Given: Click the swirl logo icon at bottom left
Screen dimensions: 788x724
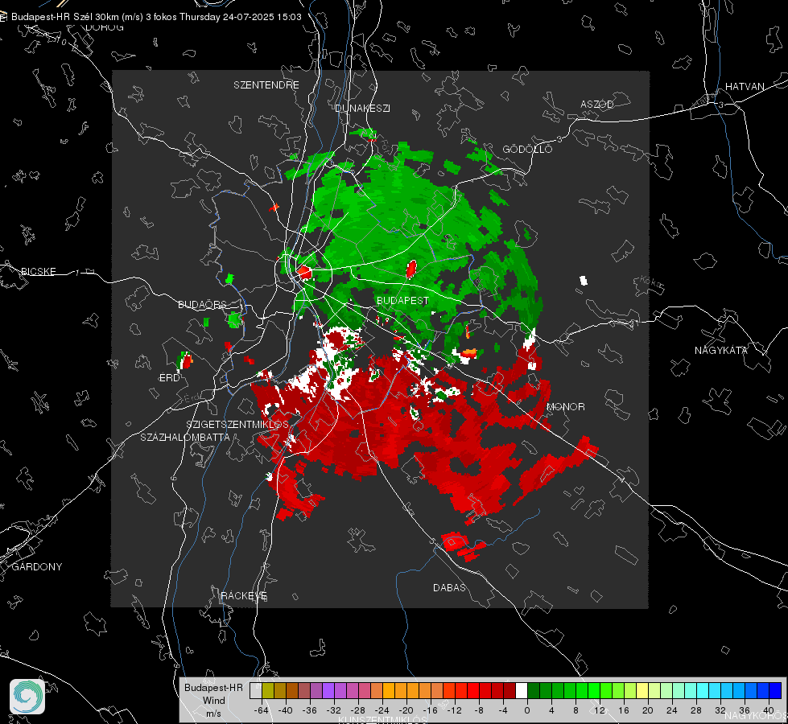Looking at the screenshot, I should pos(27,697).
